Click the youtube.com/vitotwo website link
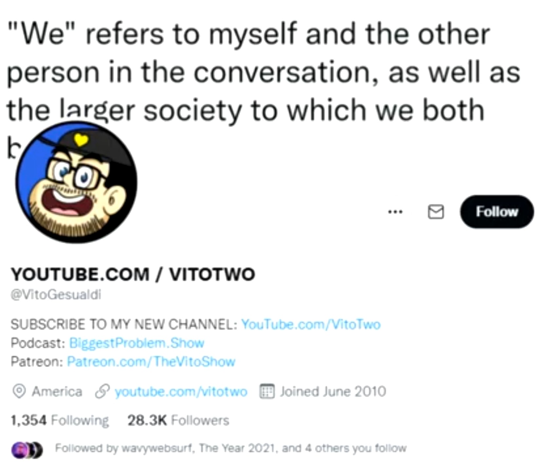This screenshot has height=472, width=551. click(x=181, y=392)
